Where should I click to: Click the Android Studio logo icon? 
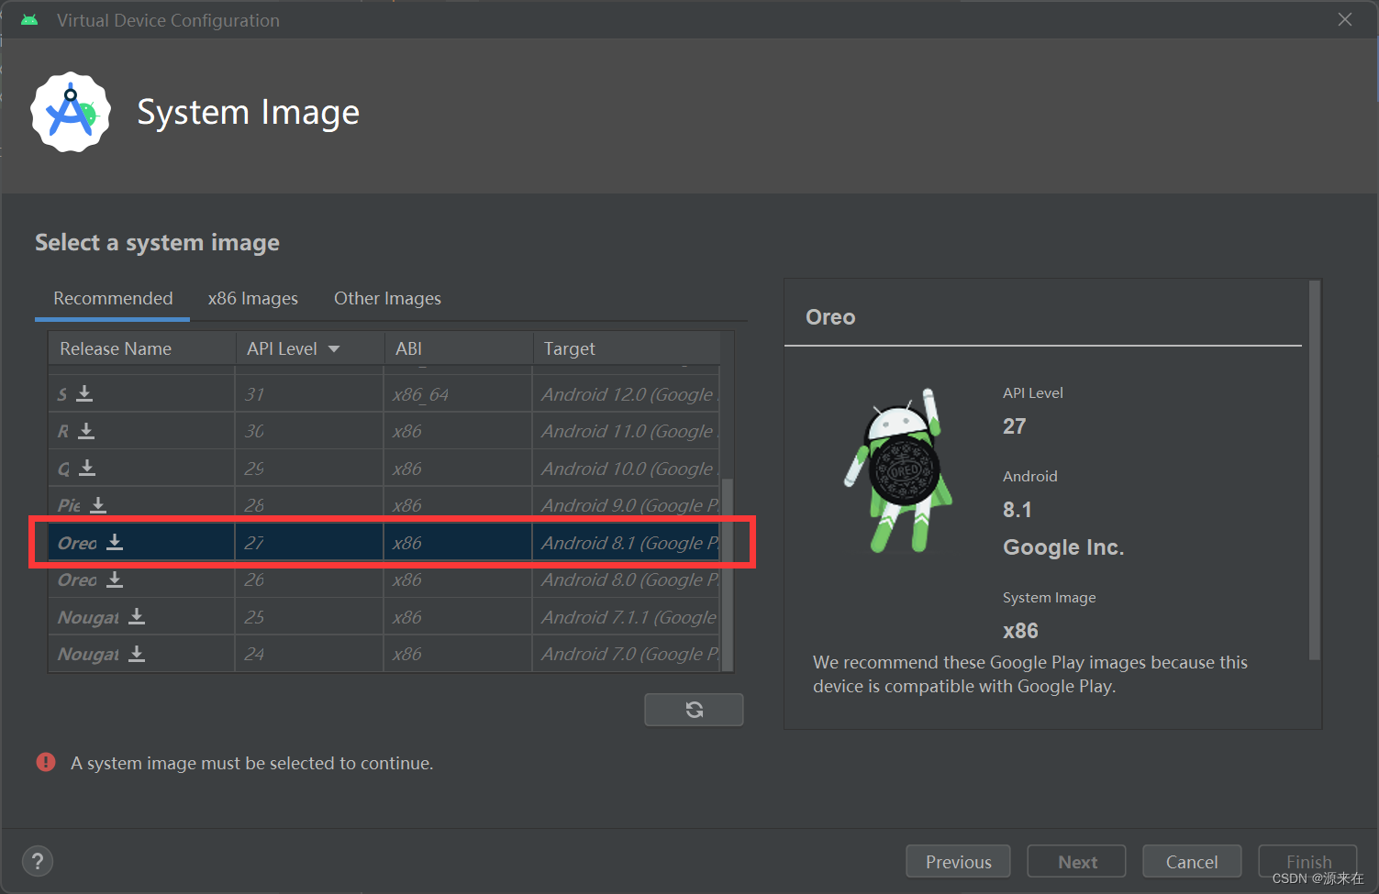tap(71, 112)
